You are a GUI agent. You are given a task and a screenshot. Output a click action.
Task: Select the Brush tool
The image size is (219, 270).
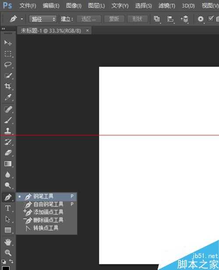click(8, 120)
